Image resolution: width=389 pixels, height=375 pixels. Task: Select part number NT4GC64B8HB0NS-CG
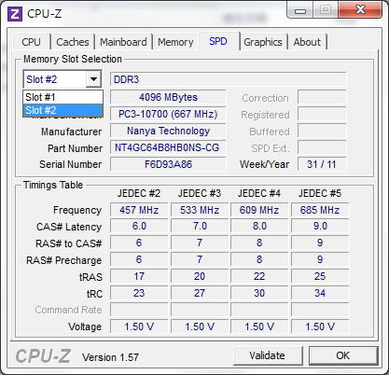tap(168, 147)
